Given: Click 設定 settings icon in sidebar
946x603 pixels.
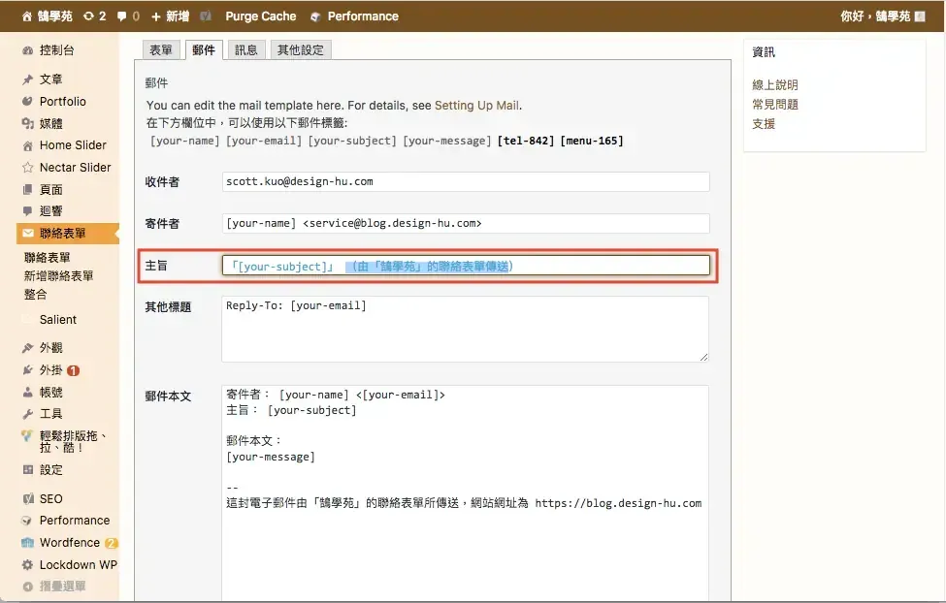Looking at the screenshot, I should click(28, 470).
